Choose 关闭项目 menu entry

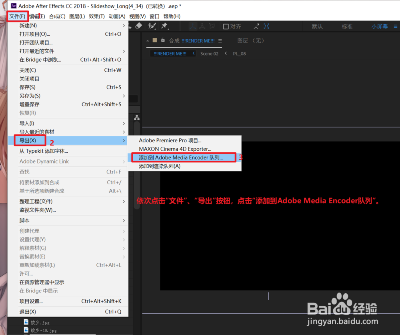coord(68,79)
